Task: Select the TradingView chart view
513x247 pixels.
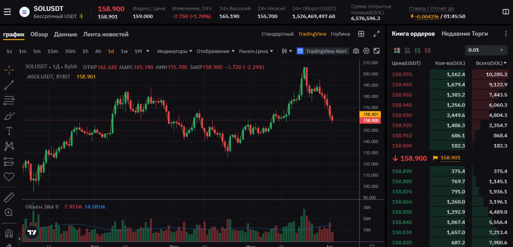Action: click(x=312, y=34)
